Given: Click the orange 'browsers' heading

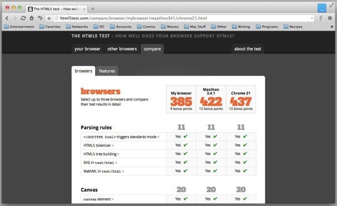Looking at the screenshot, I should (100, 91).
